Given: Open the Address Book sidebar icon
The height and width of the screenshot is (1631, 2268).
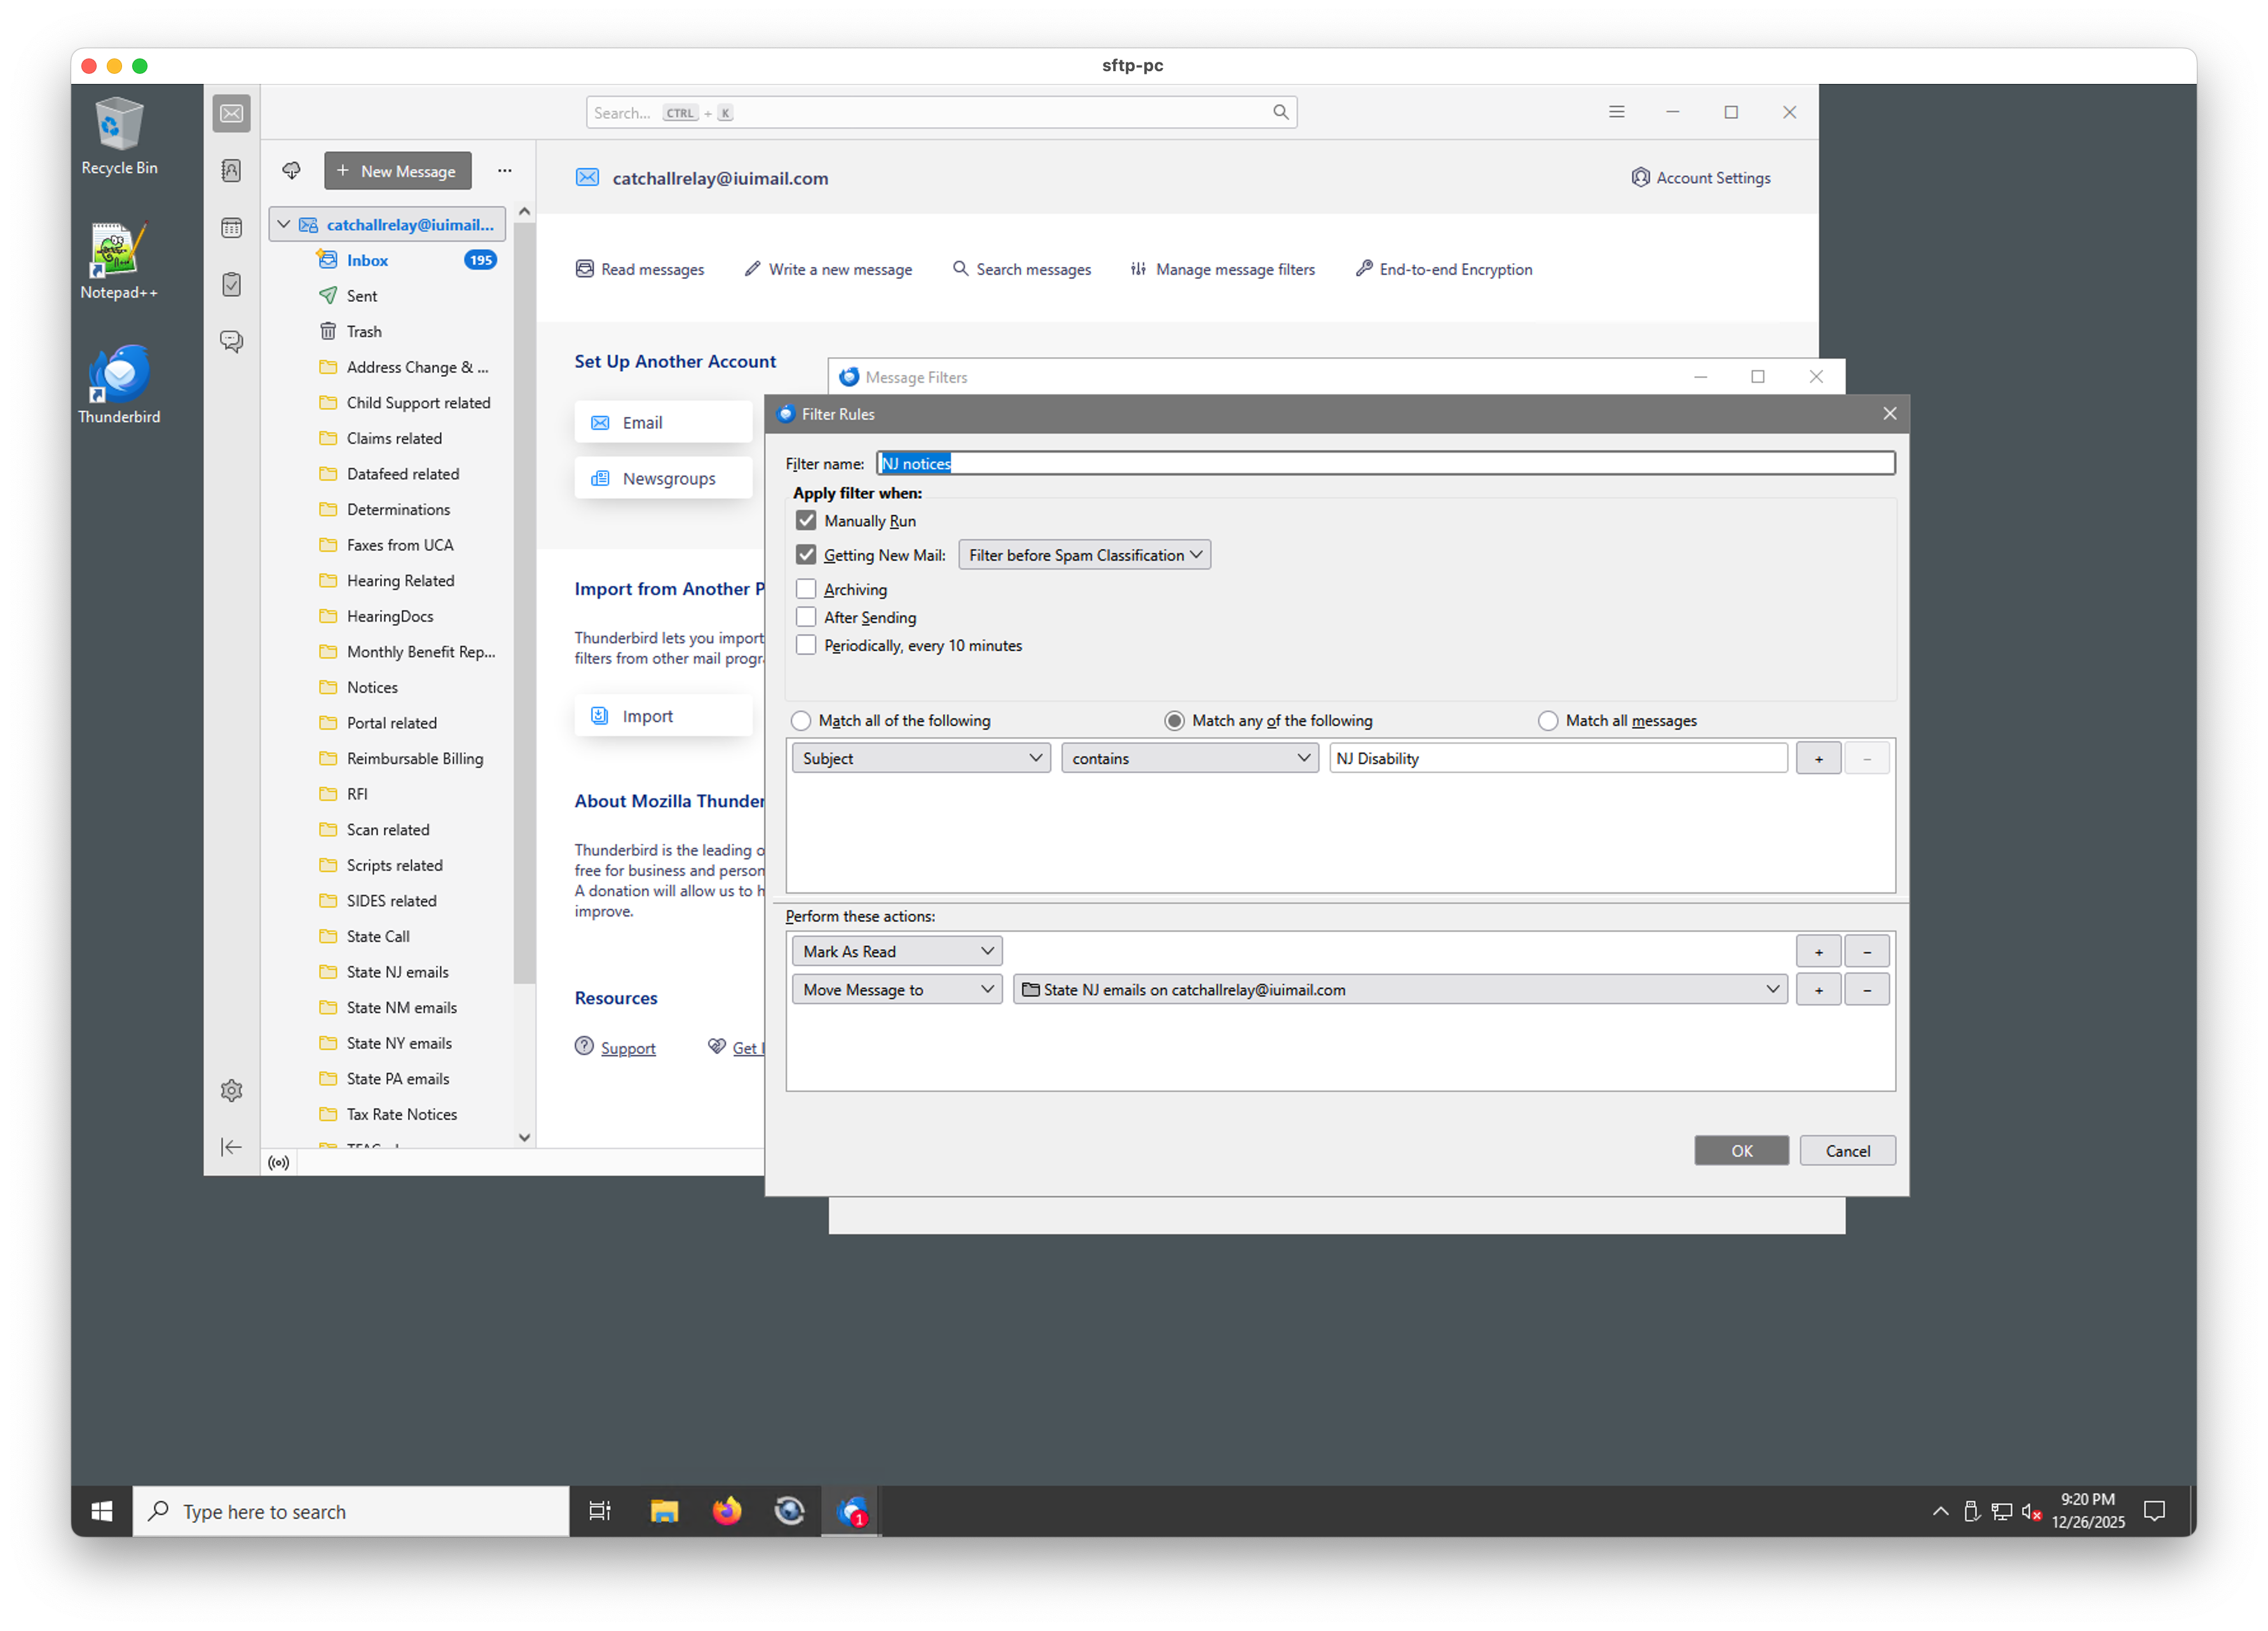Looking at the screenshot, I should coord(231,171).
